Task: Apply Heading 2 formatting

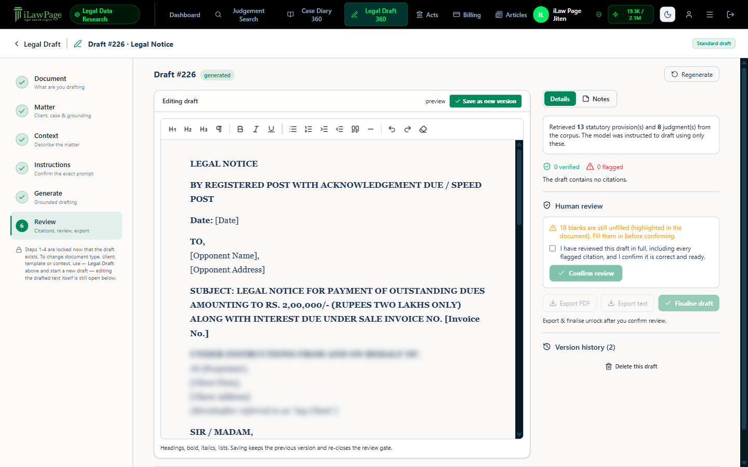Action: [x=188, y=129]
